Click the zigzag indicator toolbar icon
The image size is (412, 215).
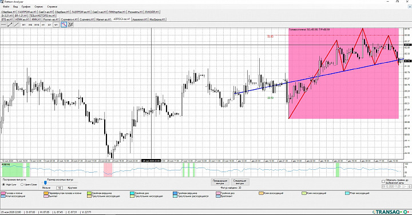click(x=70, y=25)
